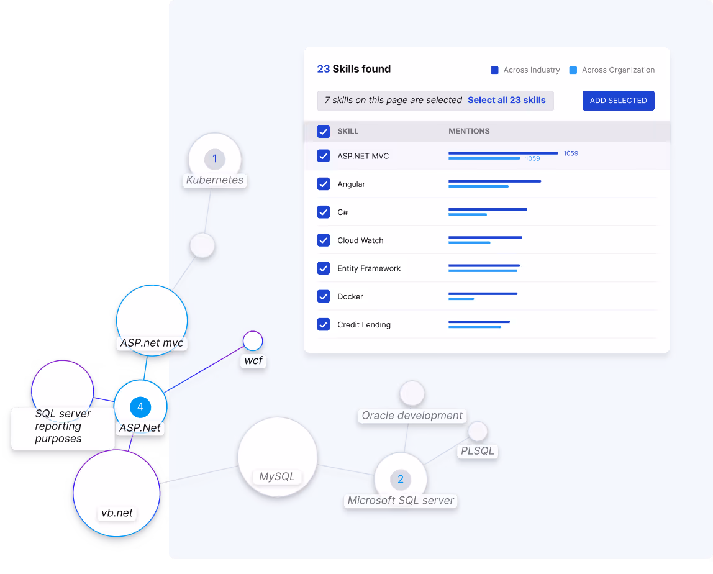This screenshot has height=574, width=713.
Task: Click the ASP.Net label
Action: 140,428
